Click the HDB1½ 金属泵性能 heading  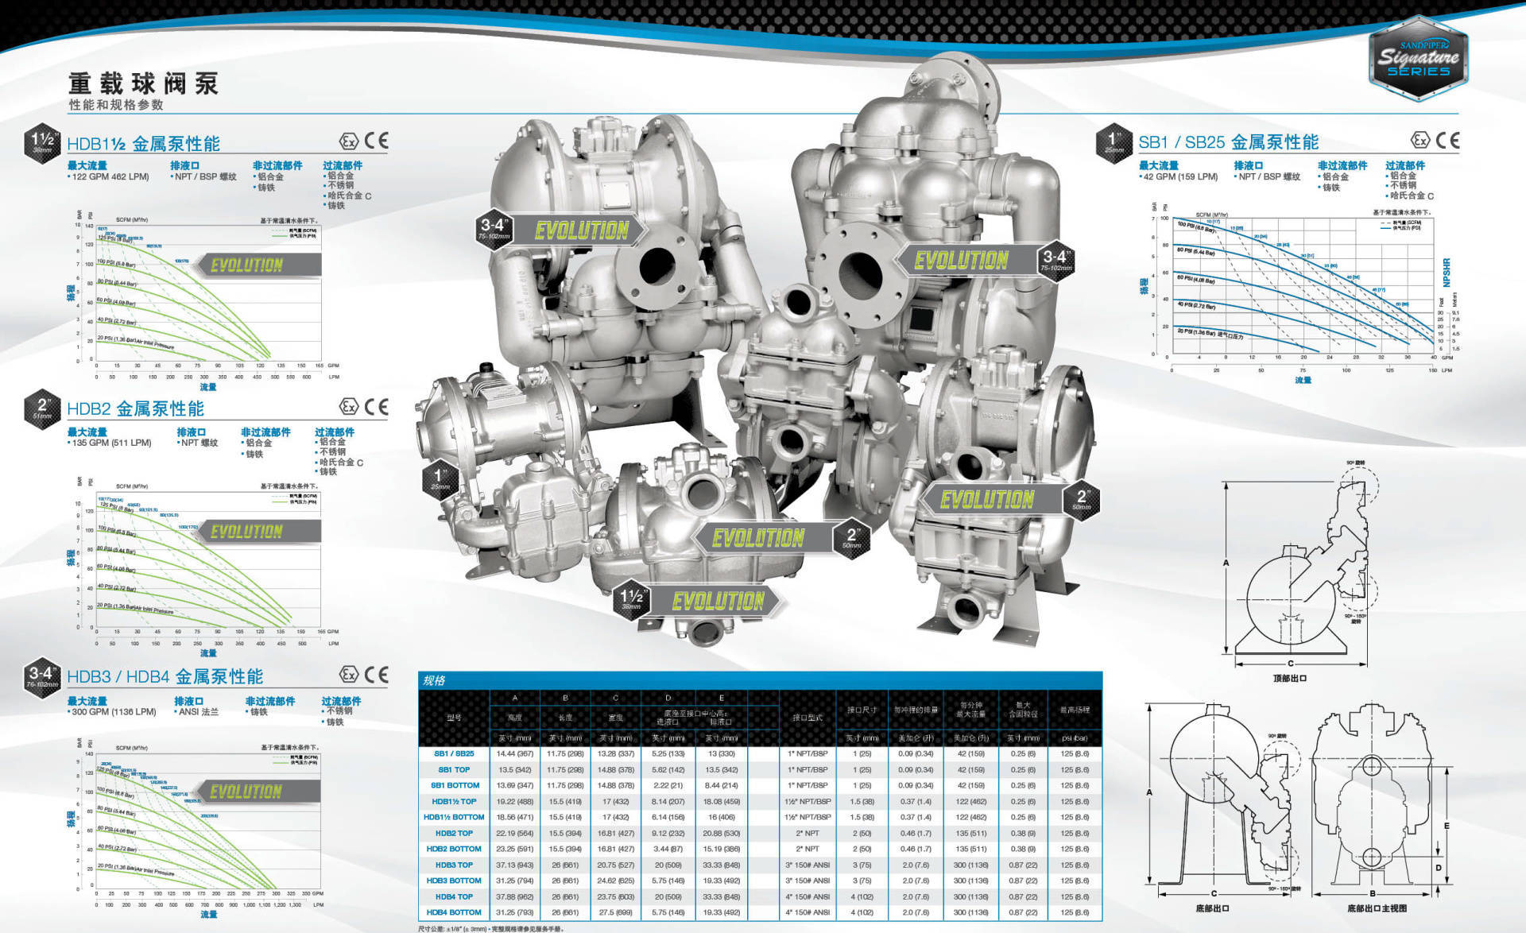[144, 144]
